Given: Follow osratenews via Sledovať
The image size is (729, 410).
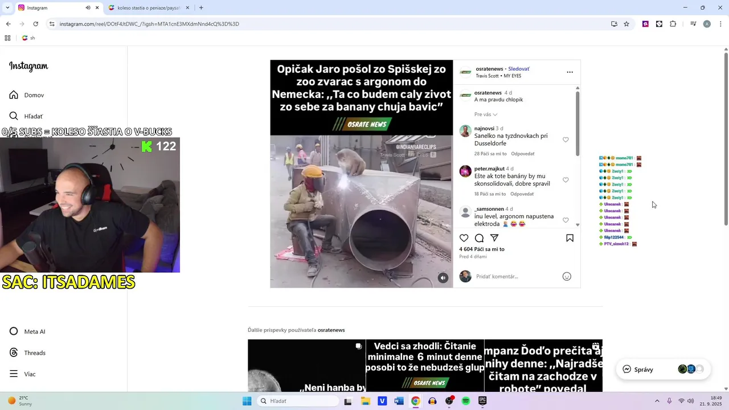Looking at the screenshot, I should (519, 69).
